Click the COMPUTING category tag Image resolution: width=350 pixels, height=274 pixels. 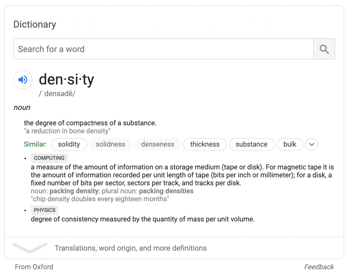point(49,158)
